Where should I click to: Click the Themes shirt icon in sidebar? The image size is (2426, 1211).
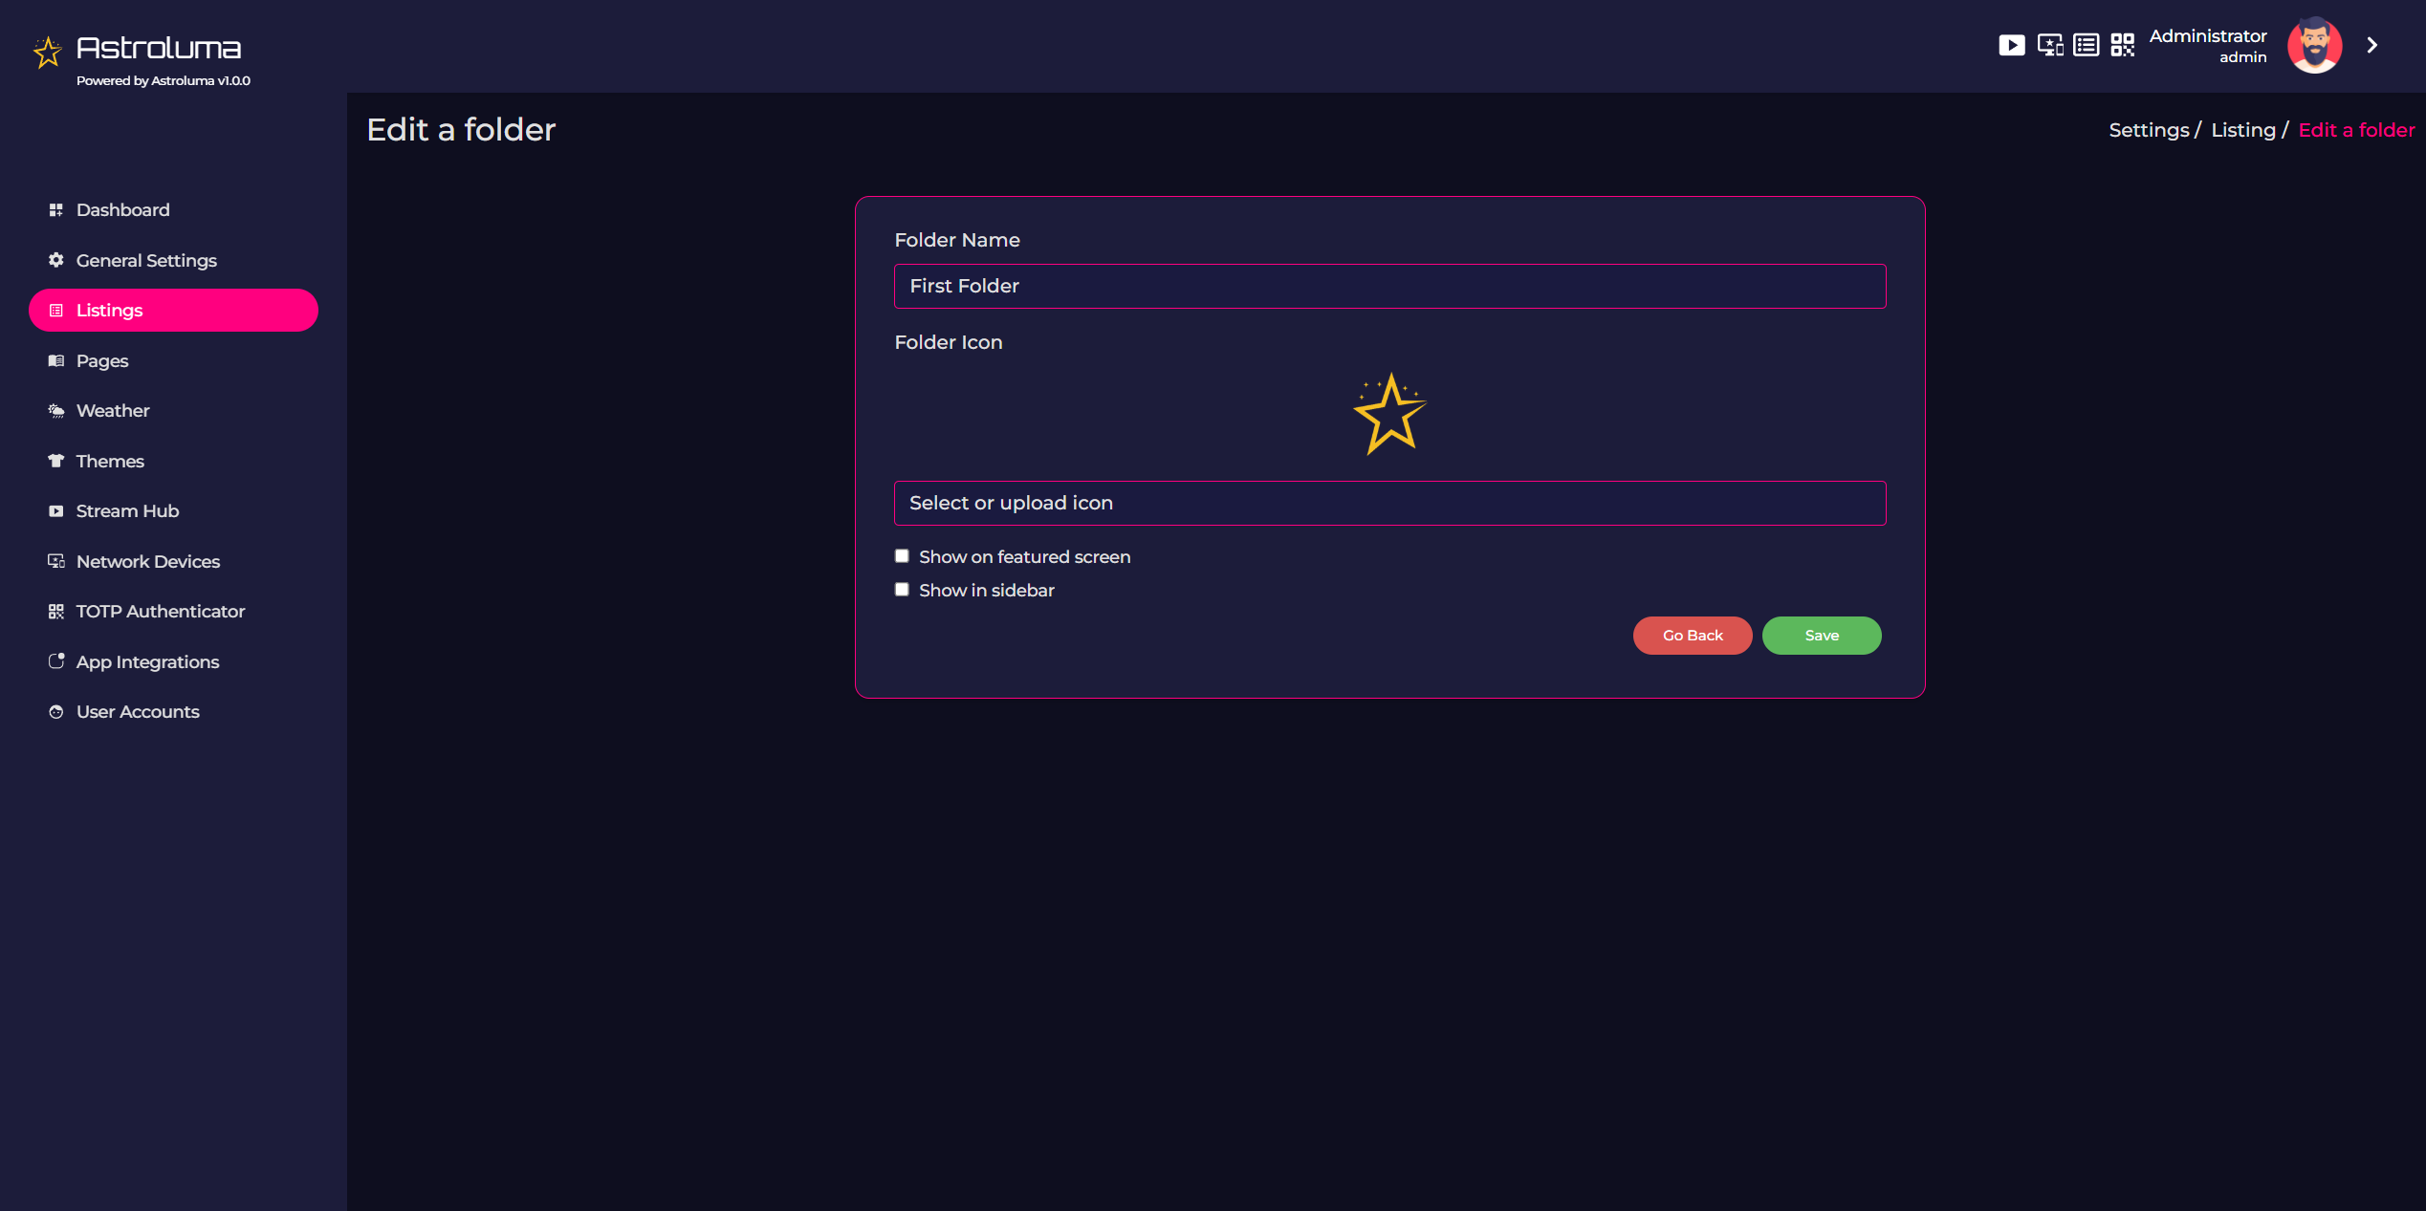[56, 461]
